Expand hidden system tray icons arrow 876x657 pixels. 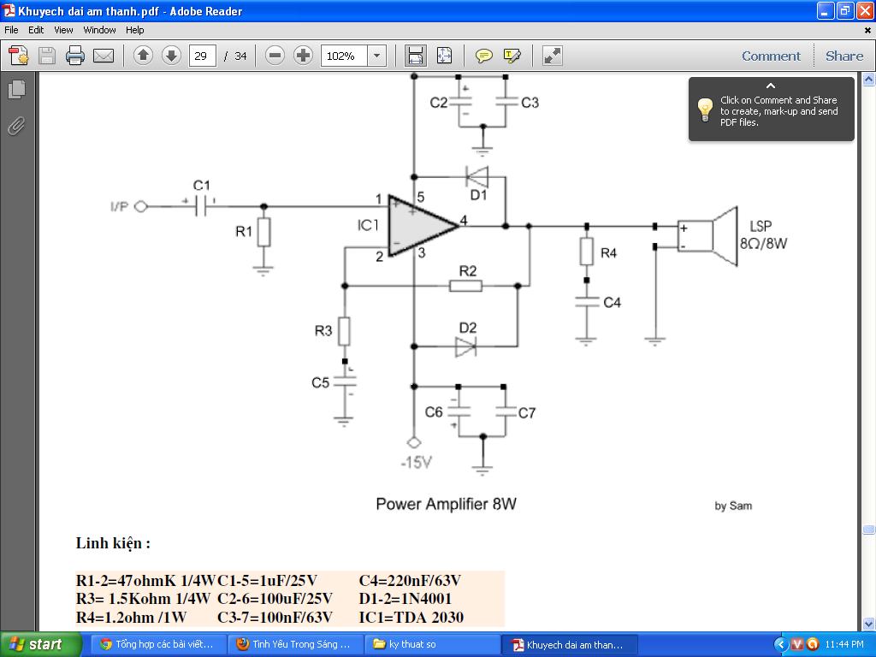point(780,645)
